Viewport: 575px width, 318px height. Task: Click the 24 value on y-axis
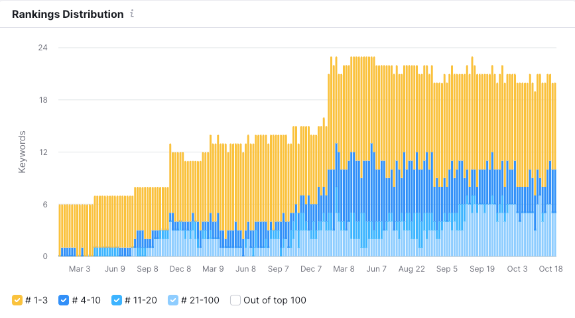click(42, 48)
